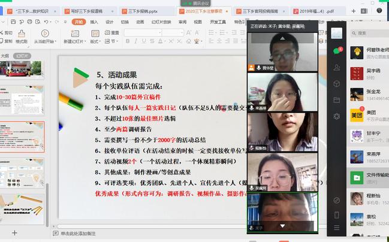Open the Insert (插入) ribbon tab
Image resolution: width=389 pixels, height=242 pixels.
click(x=94, y=22)
